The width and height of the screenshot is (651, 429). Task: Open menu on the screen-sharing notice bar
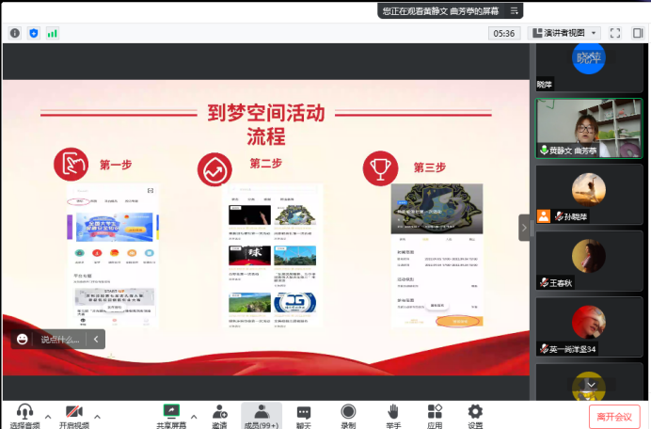(515, 10)
